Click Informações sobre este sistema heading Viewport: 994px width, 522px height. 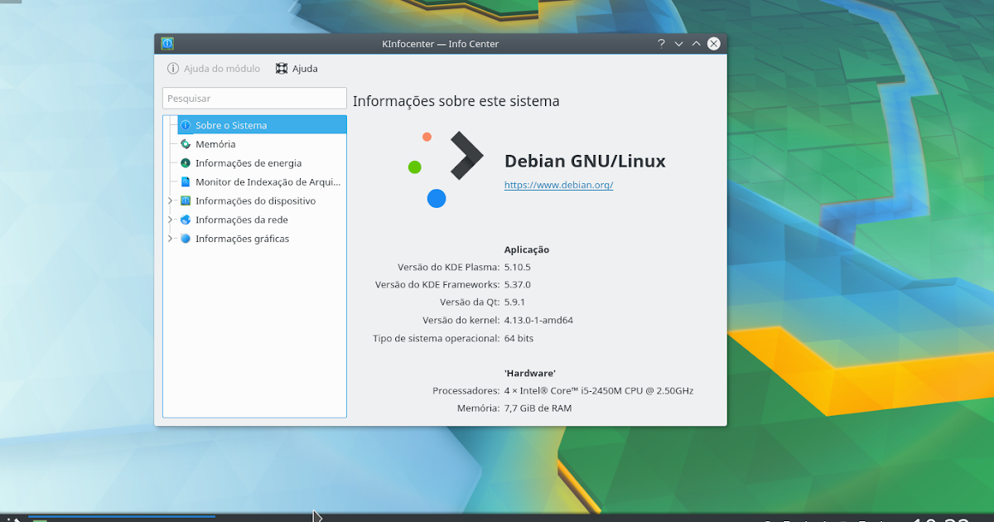click(x=456, y=101)
